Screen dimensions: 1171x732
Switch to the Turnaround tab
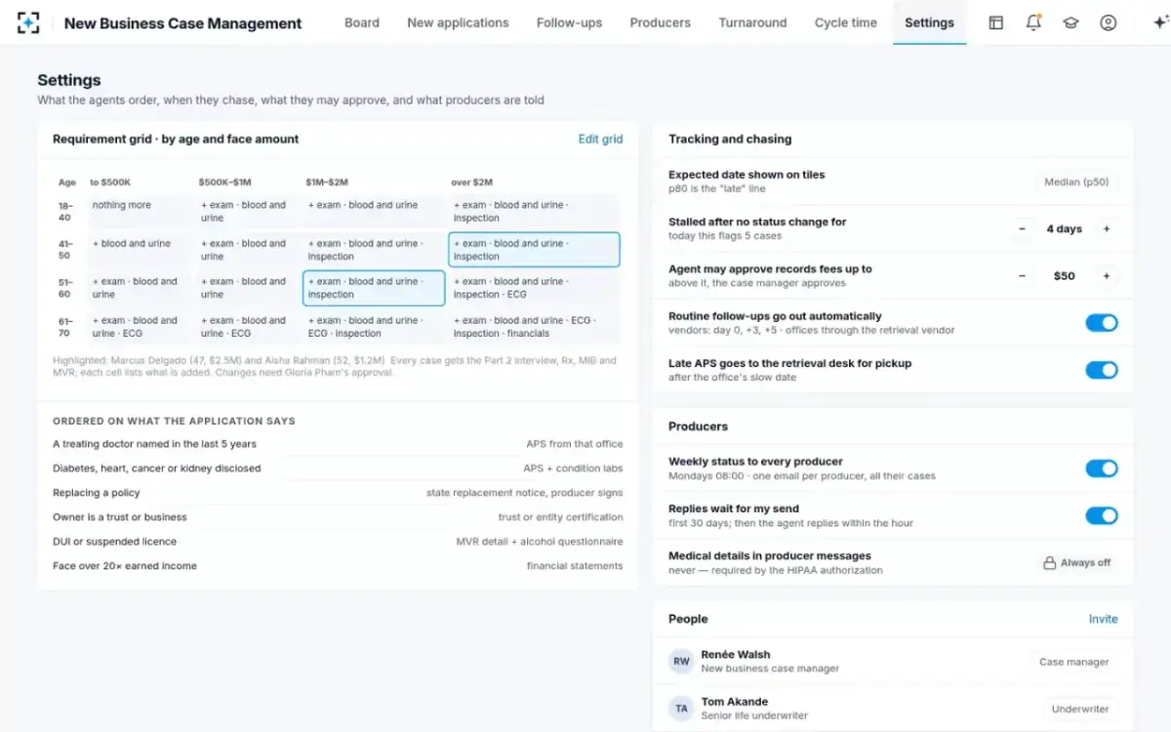click(752, 22)
